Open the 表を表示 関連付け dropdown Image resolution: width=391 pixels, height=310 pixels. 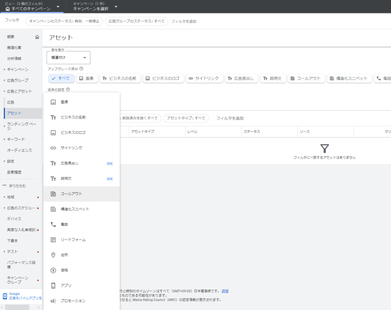[68, 58]
